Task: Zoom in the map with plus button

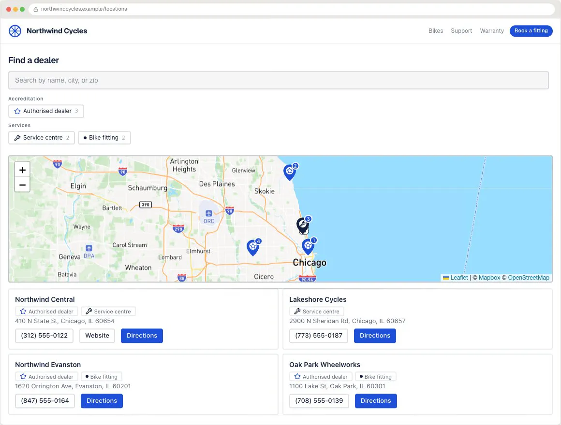Action: pyautogui.click(x=22, y=170)
